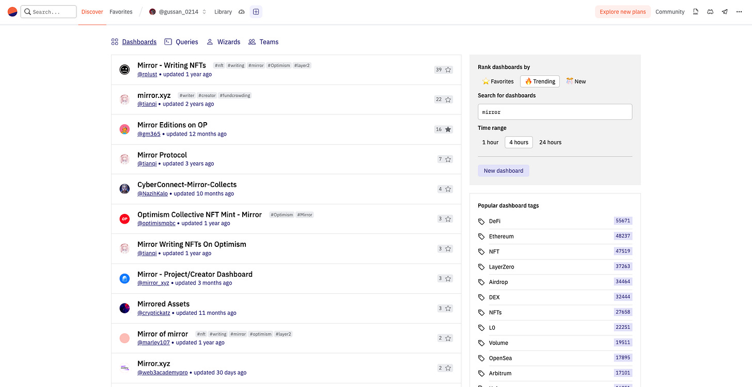Switch to the Queries tab

181,42
